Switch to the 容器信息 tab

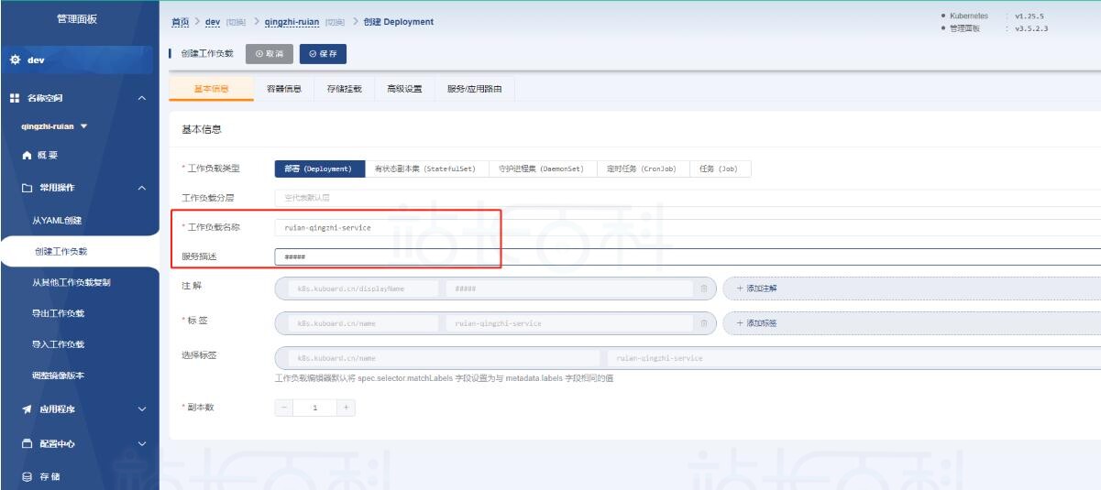coord(283,89)
